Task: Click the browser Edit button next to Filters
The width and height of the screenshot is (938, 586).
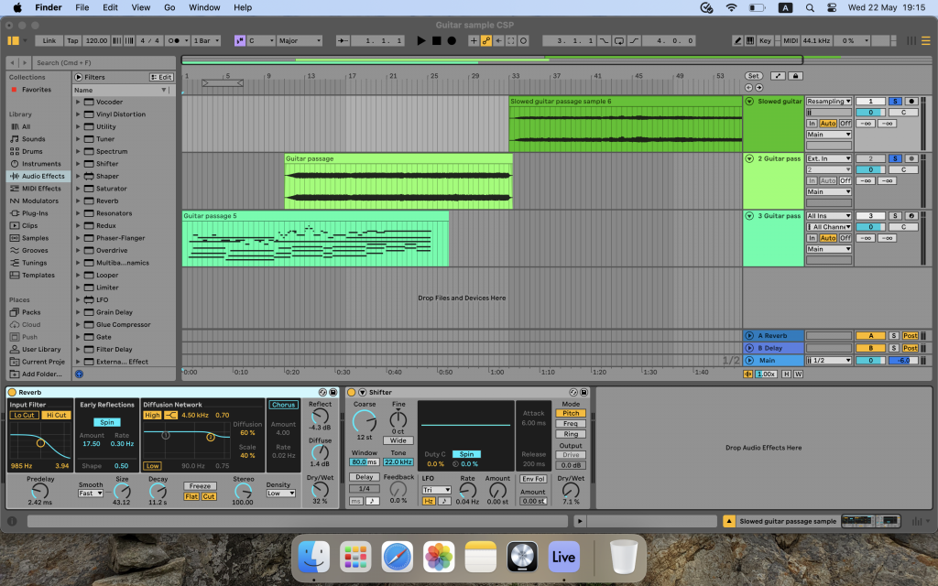Action: [161, 77]
